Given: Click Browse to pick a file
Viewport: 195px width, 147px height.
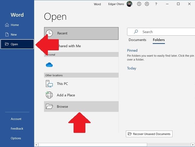Looking at the screenshot, I should [81, 106].
